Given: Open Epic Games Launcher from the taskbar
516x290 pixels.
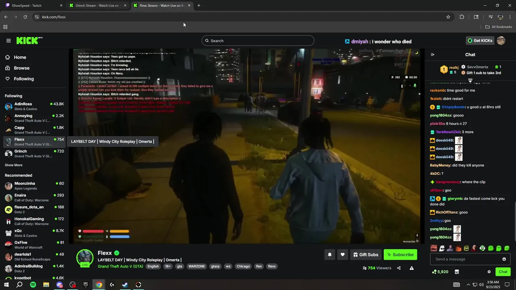Looking at the screenshot, I should (x=85, y=285).
